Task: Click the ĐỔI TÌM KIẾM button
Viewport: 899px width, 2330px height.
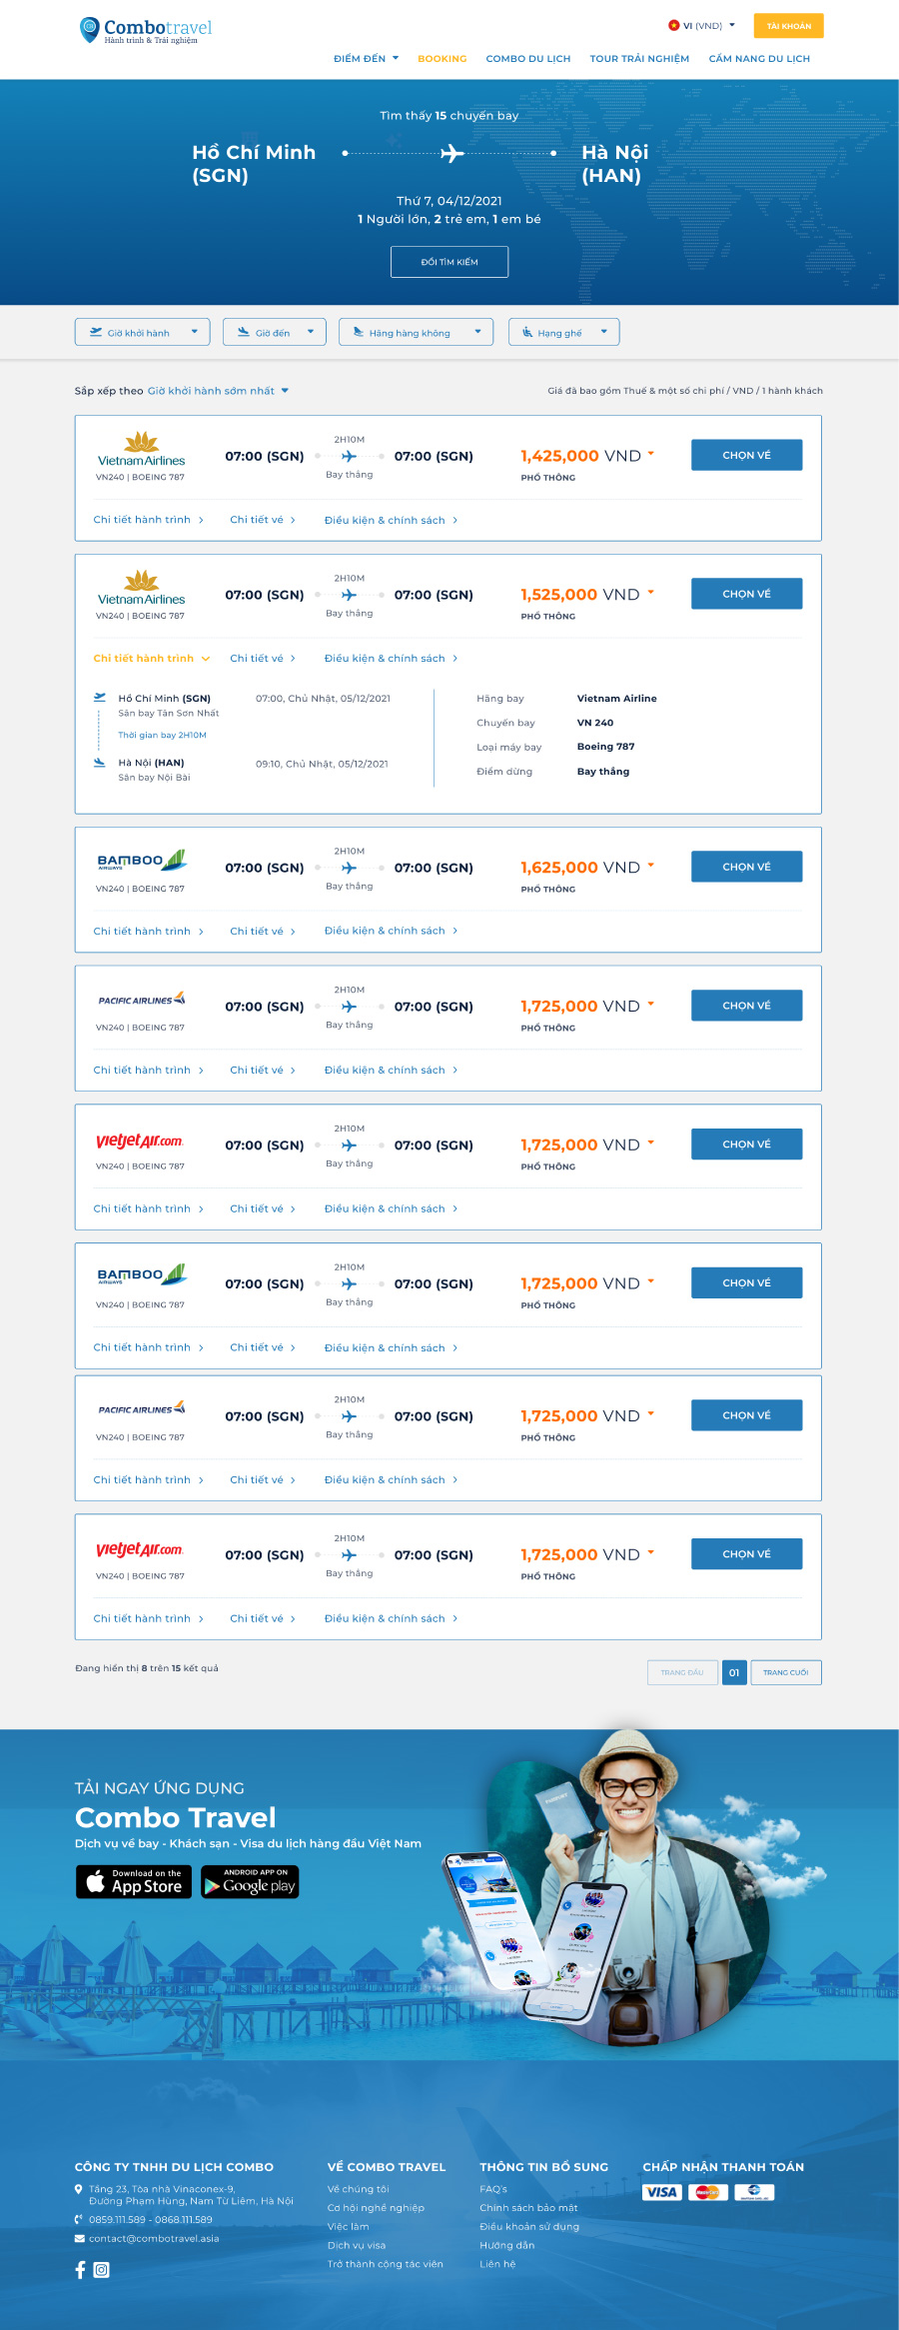Action: coord(449,262)
